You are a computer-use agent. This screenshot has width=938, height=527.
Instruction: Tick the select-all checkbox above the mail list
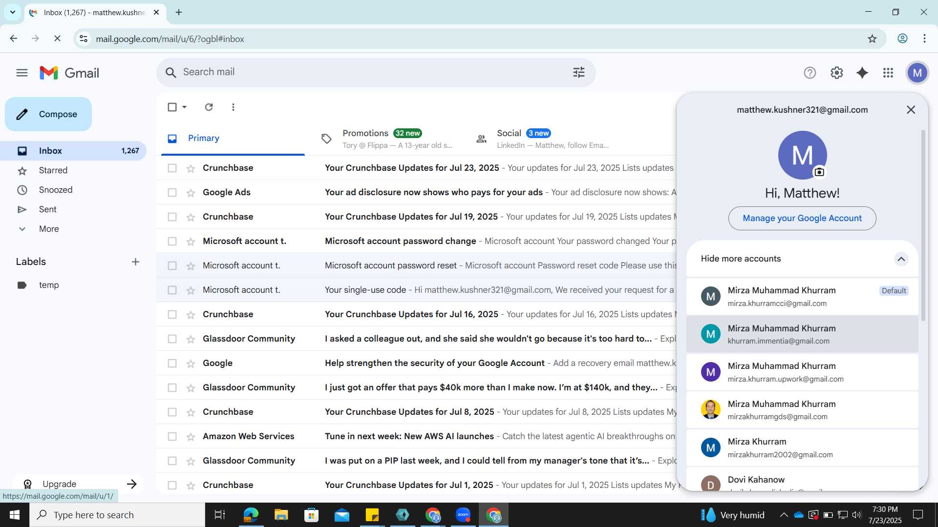coord(172,107)
